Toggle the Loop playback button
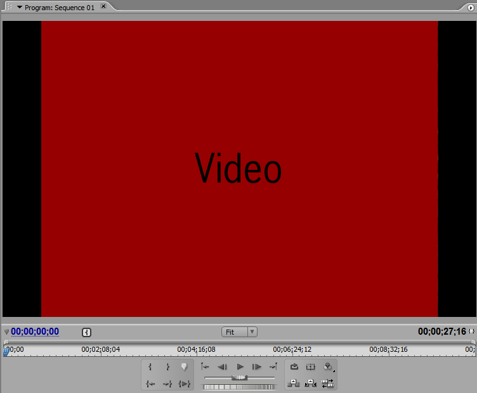Image resolution: width=477 pixels, height=393 pixels. [x=294, y=367]
